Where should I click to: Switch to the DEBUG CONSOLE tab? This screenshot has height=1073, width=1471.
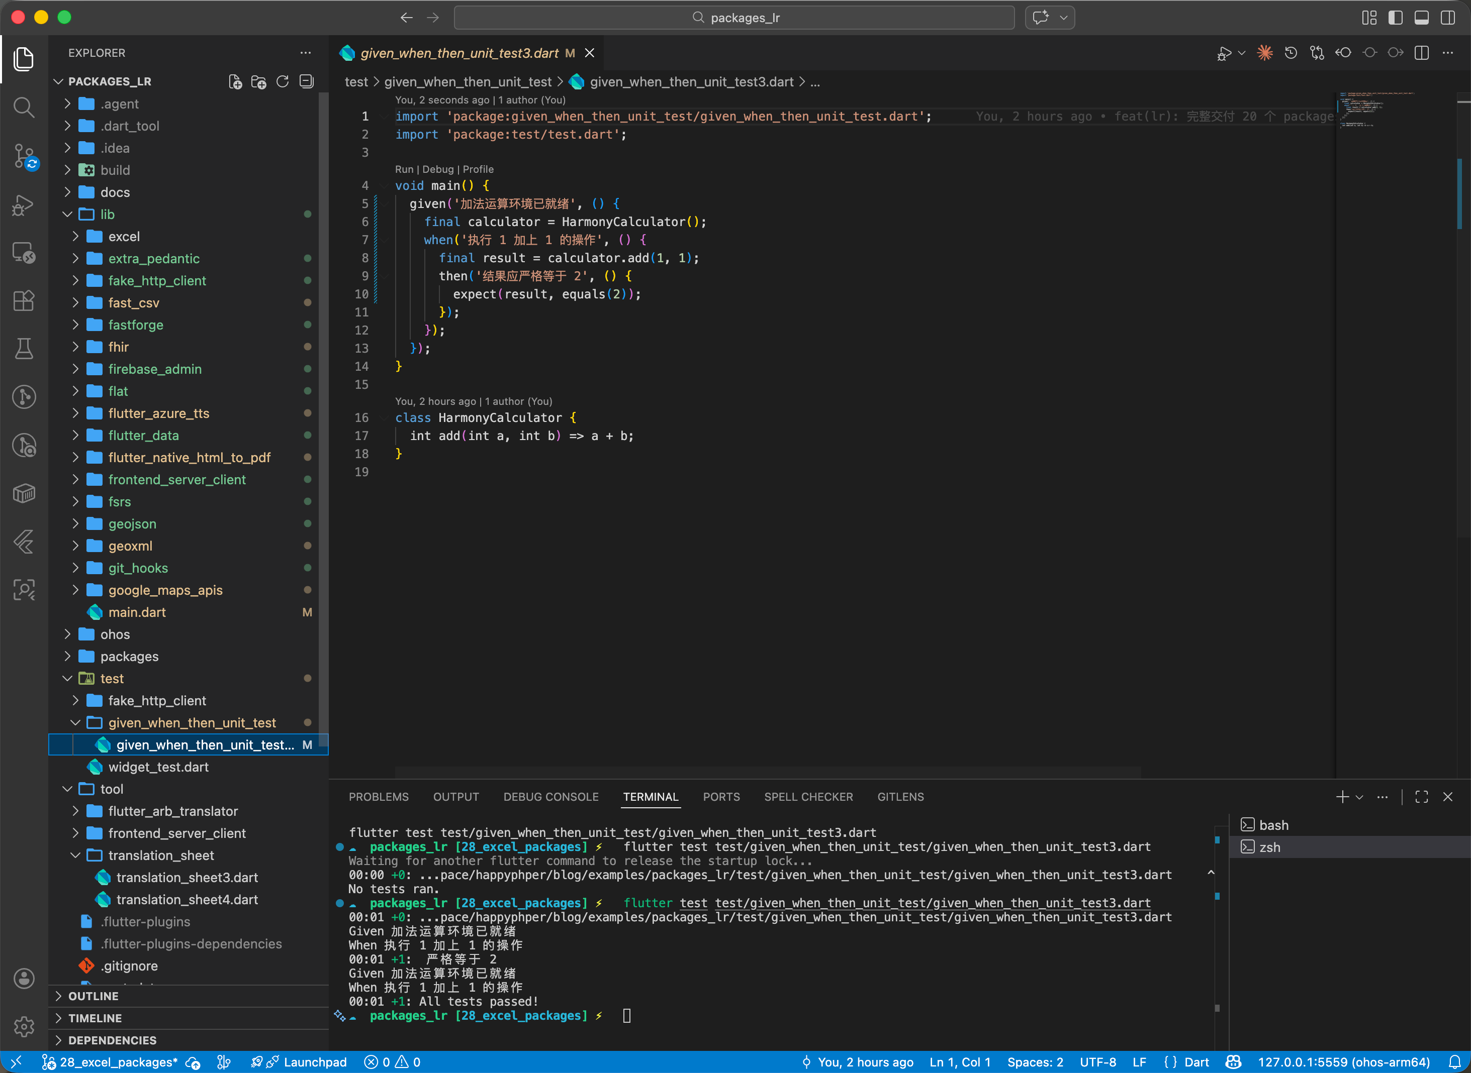pyautogui.click(x=550, y=797)
